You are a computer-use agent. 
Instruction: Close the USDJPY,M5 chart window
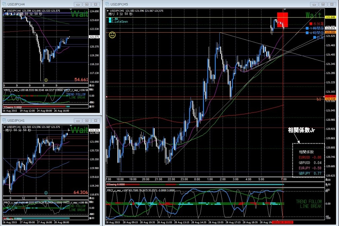point(332,4)
